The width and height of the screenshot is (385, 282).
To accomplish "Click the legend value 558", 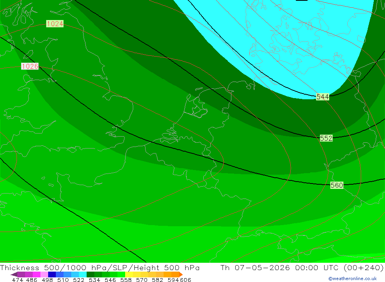I will click(126, 280).
